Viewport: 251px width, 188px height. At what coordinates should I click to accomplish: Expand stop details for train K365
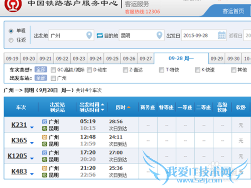[x=32, y=143]
